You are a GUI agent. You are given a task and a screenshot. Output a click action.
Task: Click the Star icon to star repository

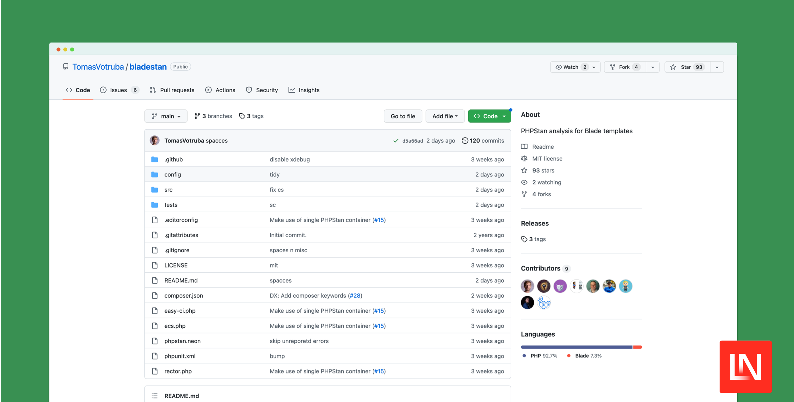(673, 67)
